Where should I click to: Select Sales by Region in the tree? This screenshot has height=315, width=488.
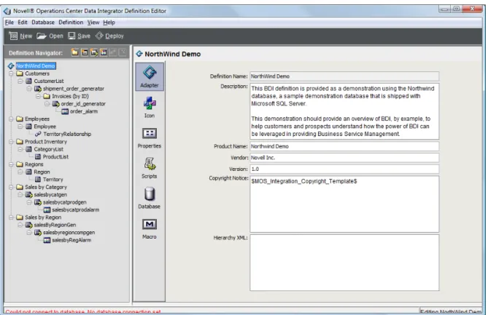[43, 218]
